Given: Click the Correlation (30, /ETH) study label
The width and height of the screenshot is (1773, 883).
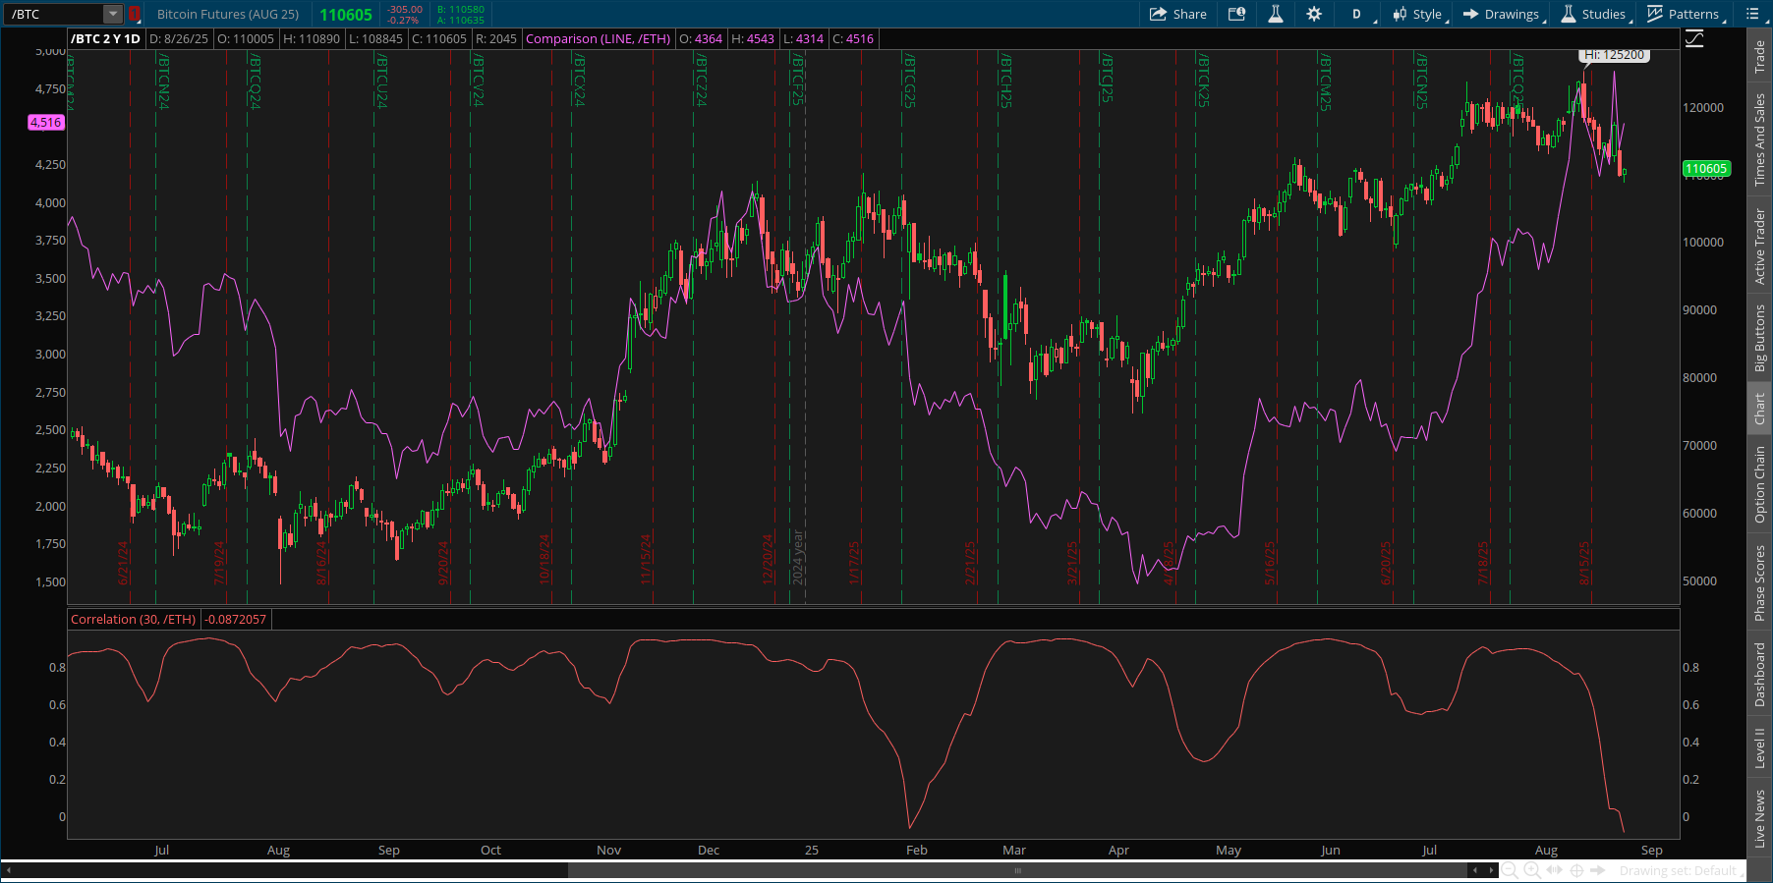Looking at the screenshot, I should (x=134, y=619).
